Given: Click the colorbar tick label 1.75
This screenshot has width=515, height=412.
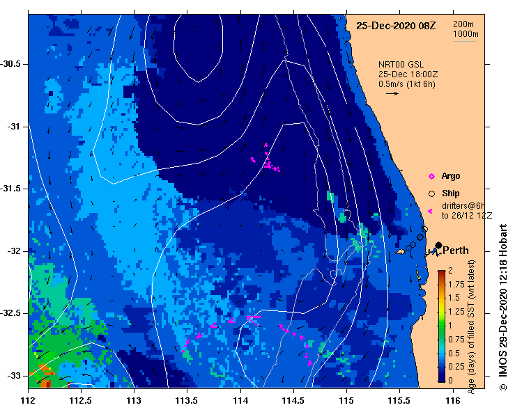Looking at the screenshot, I should tap(456, 285).
